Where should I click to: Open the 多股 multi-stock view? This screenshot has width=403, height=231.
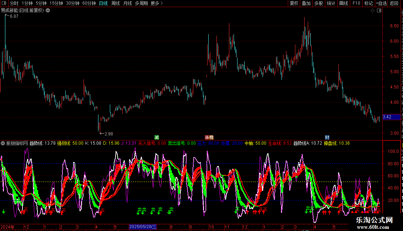[319, 3]
